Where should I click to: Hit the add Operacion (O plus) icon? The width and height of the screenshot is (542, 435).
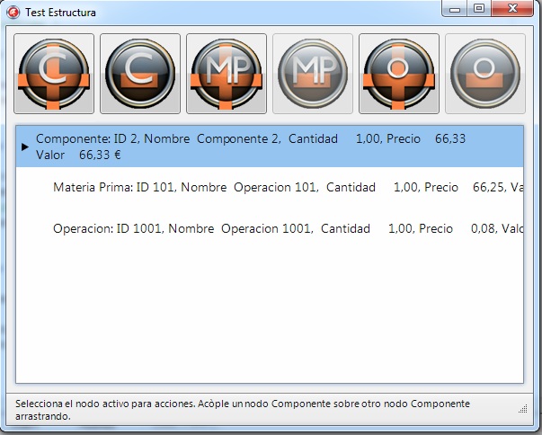pos(399,74)
